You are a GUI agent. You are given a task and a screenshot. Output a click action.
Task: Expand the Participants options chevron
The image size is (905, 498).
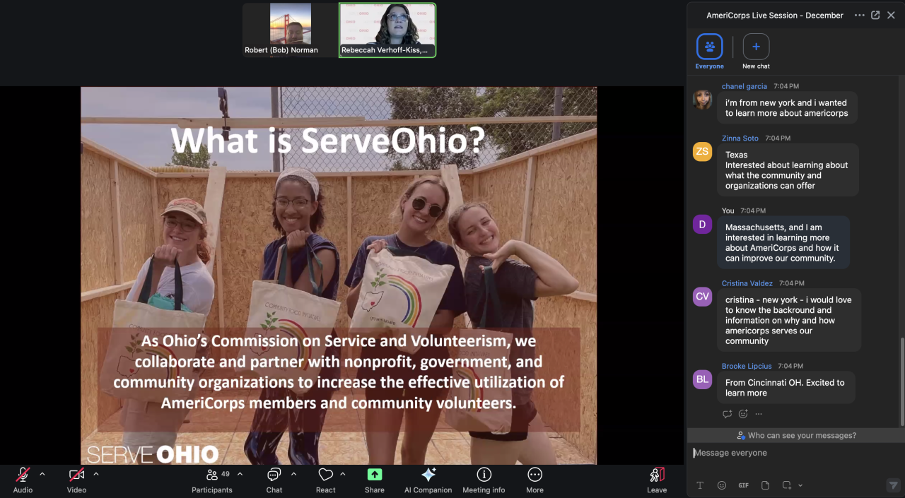click(240, 474)
